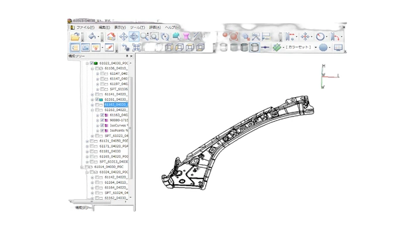Open the ファイル(F) menu
Viewport: 415px width, 230px height.
pos(85,28)
